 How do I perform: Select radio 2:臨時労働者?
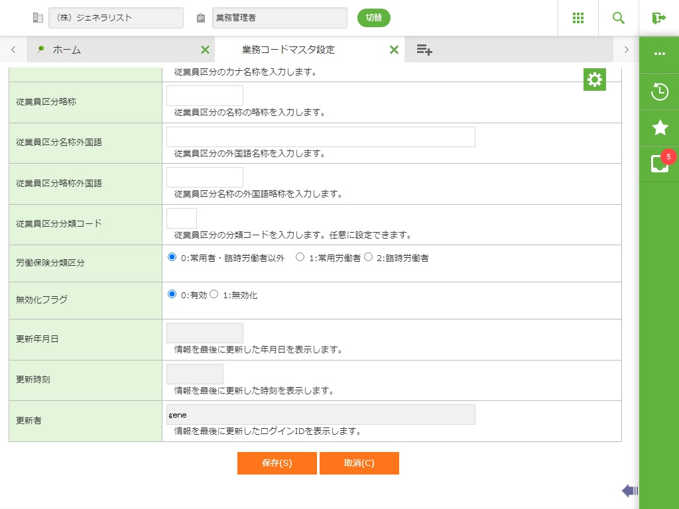369,257
